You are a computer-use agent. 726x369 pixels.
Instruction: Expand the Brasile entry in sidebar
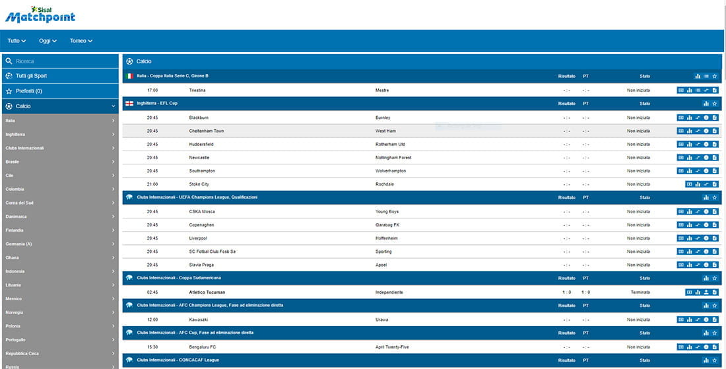pos(60,162)
